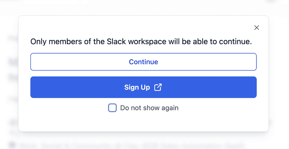Viewport: 289px width, 149px height.
Task: Proceed by clicking the Continue text
Action: [143, 62]
